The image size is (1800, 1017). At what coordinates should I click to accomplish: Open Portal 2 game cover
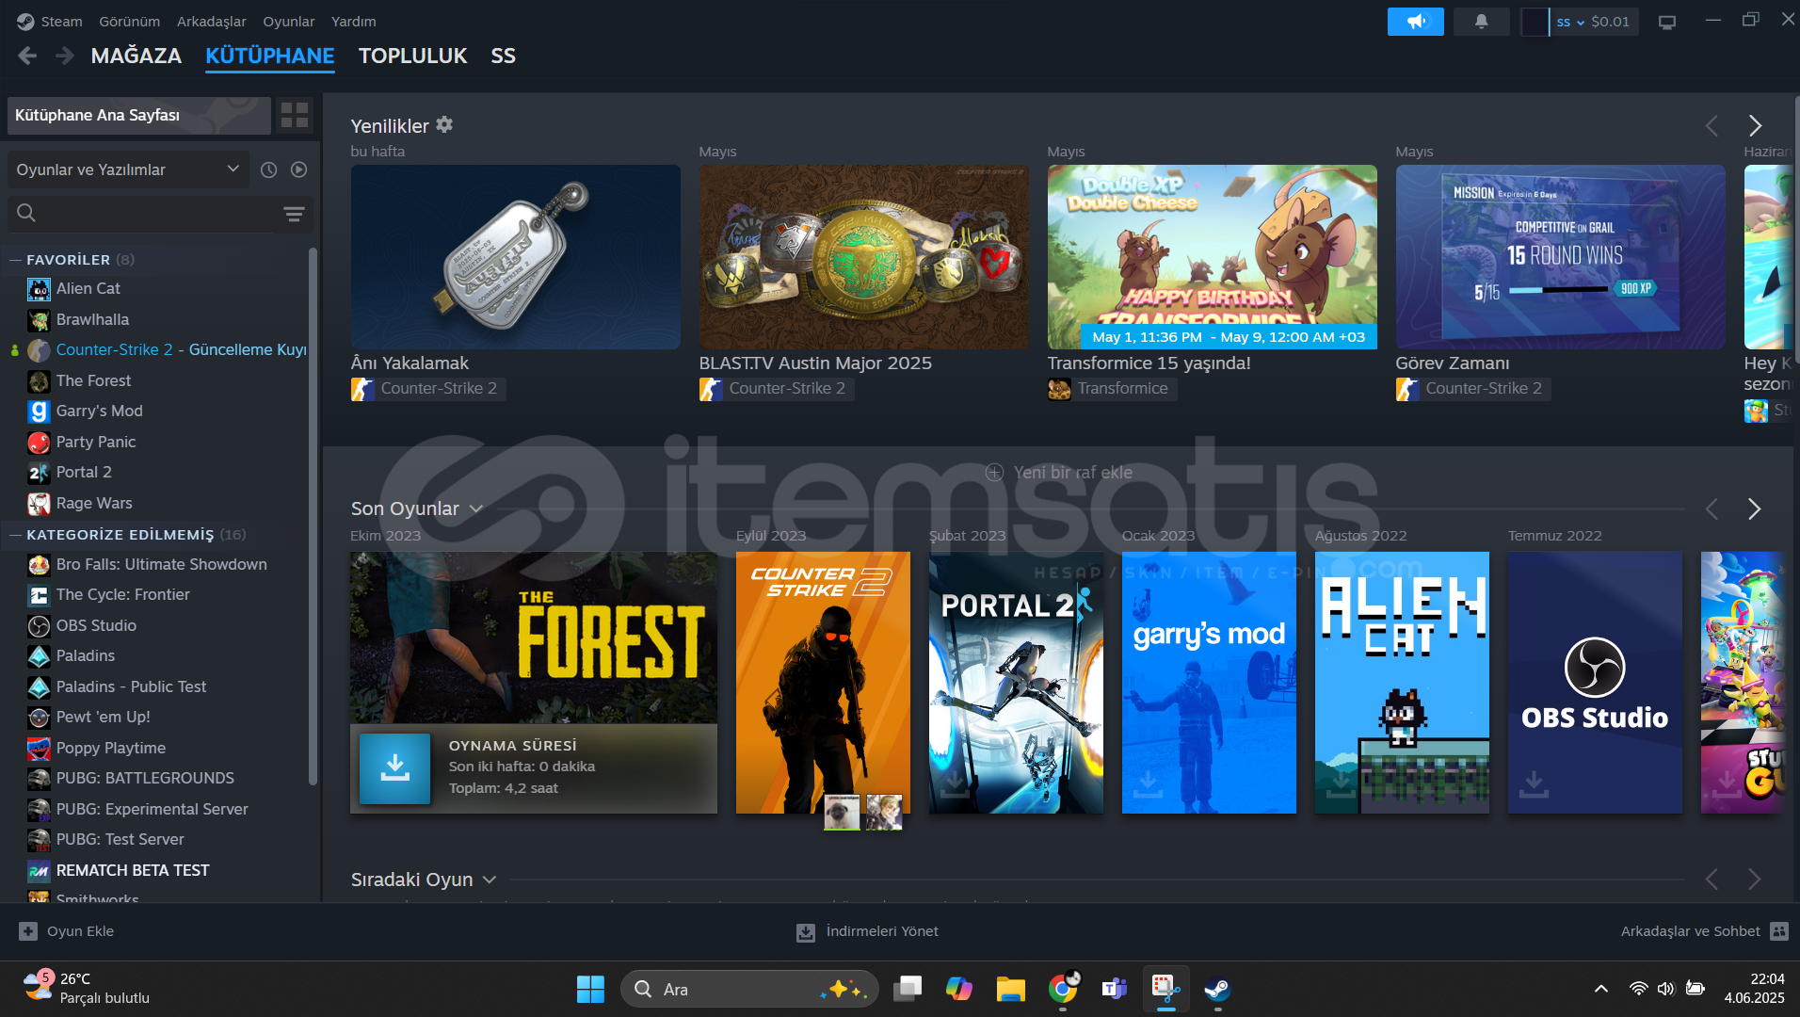[x=1016, y=683]
